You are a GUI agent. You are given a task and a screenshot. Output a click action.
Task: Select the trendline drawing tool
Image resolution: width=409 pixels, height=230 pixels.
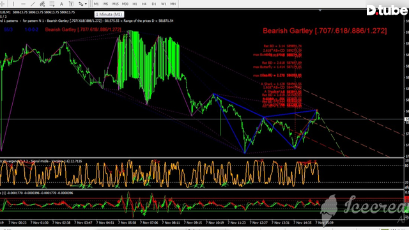point(33,4)
